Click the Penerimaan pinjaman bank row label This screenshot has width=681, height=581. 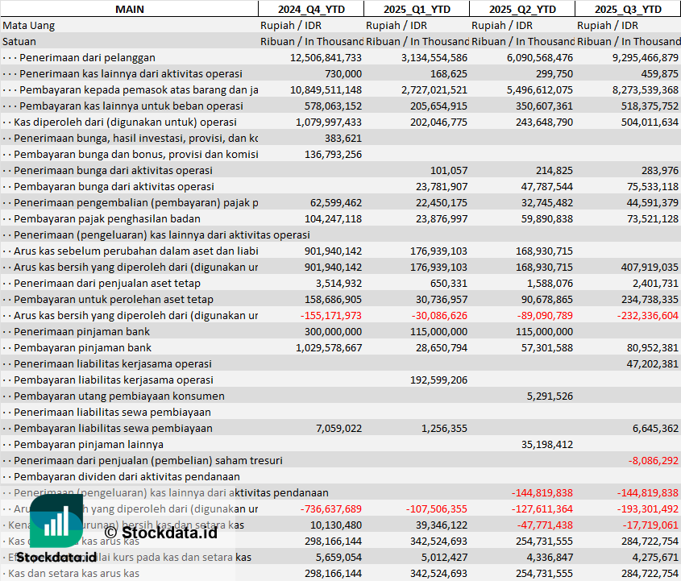[81, 331]
